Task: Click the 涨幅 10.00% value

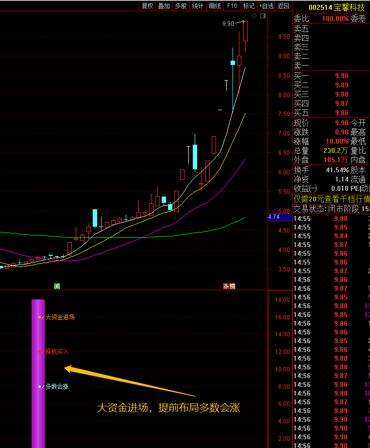Action: pos(337,141)
